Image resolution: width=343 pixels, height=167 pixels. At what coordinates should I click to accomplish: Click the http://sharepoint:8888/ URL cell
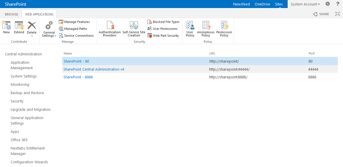point(228,77)
